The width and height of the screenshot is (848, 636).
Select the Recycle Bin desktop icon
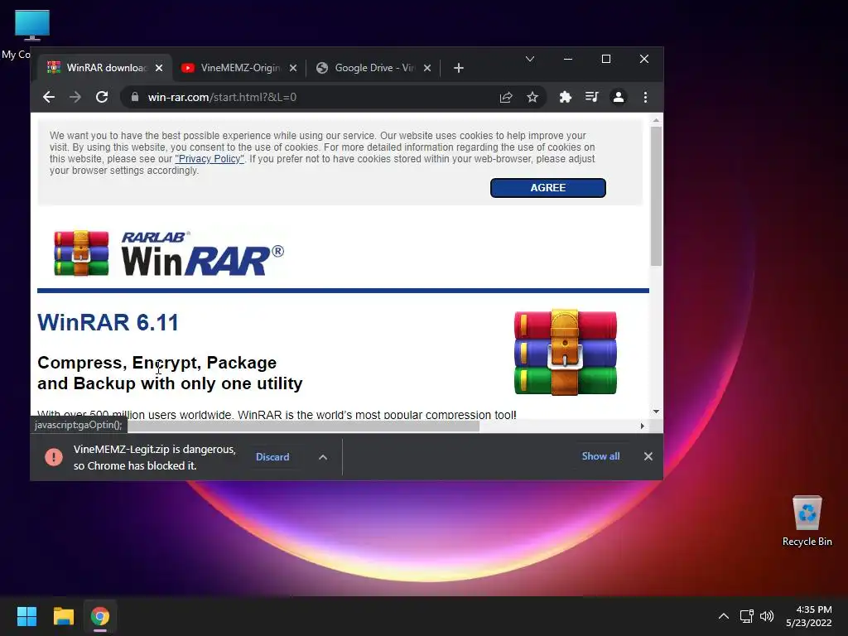click(x=807, y=522)
